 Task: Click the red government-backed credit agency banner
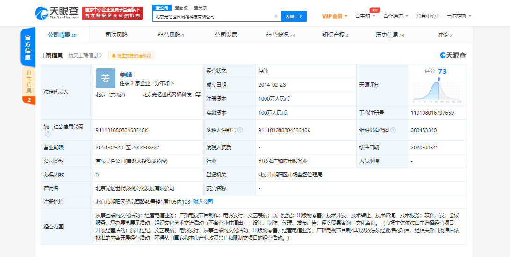coord(112,13)
